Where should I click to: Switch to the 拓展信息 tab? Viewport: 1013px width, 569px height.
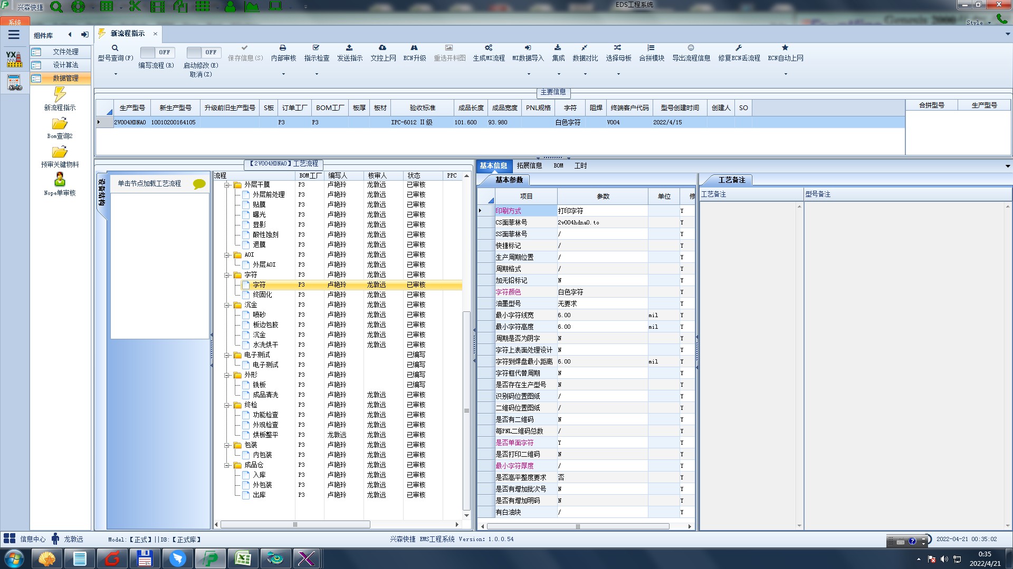pyautogui.click(x=529, y=165)
